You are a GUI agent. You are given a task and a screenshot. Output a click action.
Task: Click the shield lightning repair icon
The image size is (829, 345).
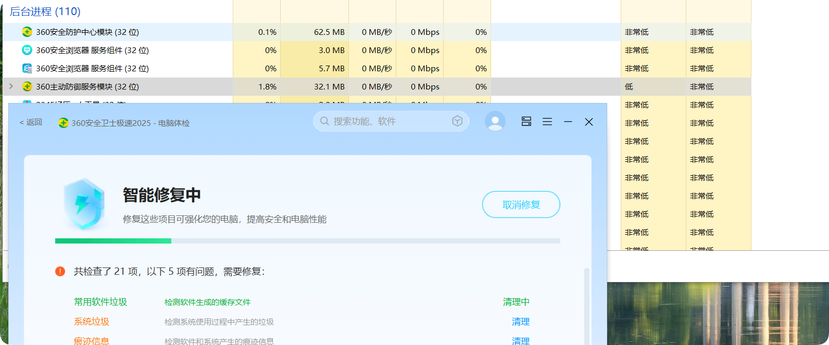84,204
